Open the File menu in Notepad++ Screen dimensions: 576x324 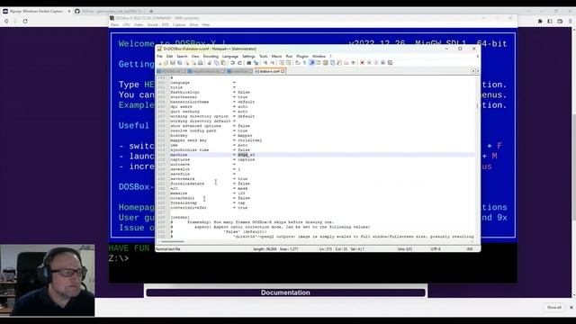click(x=159, y=56)
